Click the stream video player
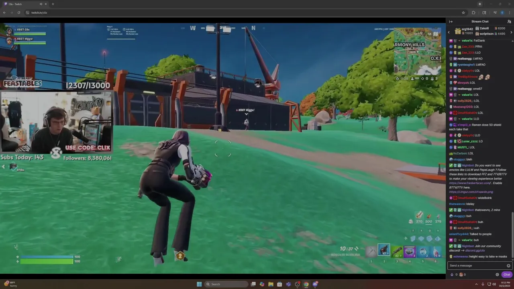Image resolution: width=514 pixels, height=289 pixels. (x=223, y=148)
